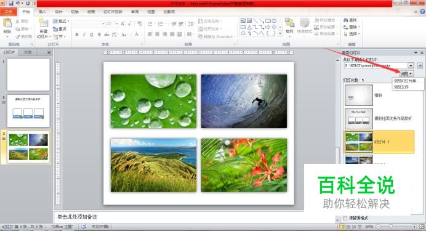
Task: Click zoom in plus button
Action: [x=414, y=227]
